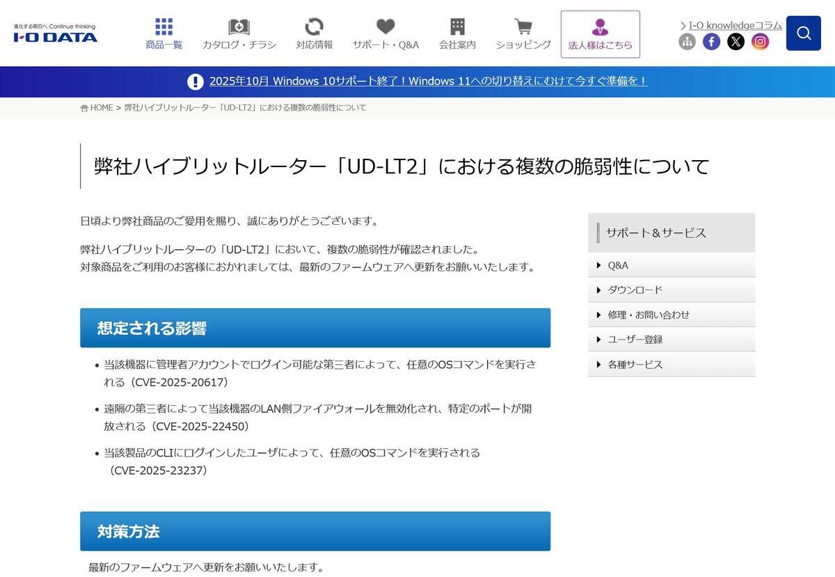
Task: Open the Windows 10 support end notice link
Action: pyautogui.click(x=428, y=81)
